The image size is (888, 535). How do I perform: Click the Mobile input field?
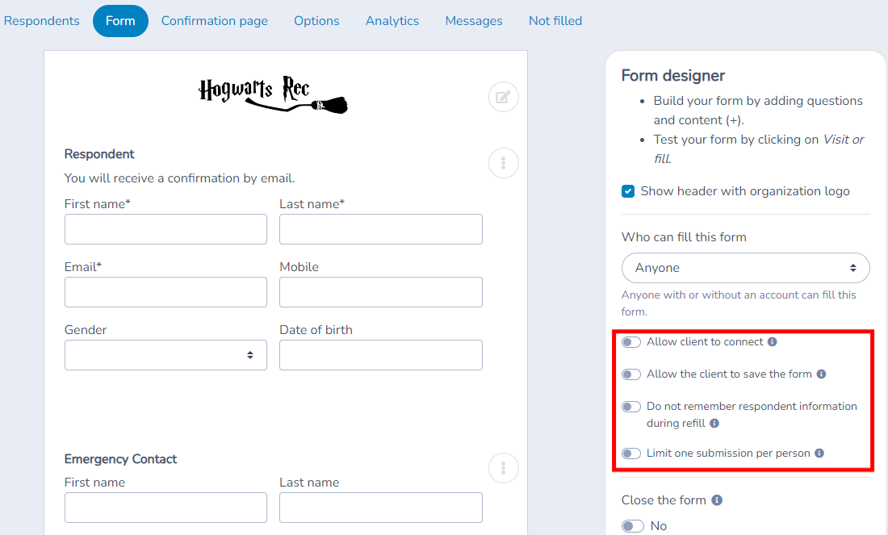point(380,292)
